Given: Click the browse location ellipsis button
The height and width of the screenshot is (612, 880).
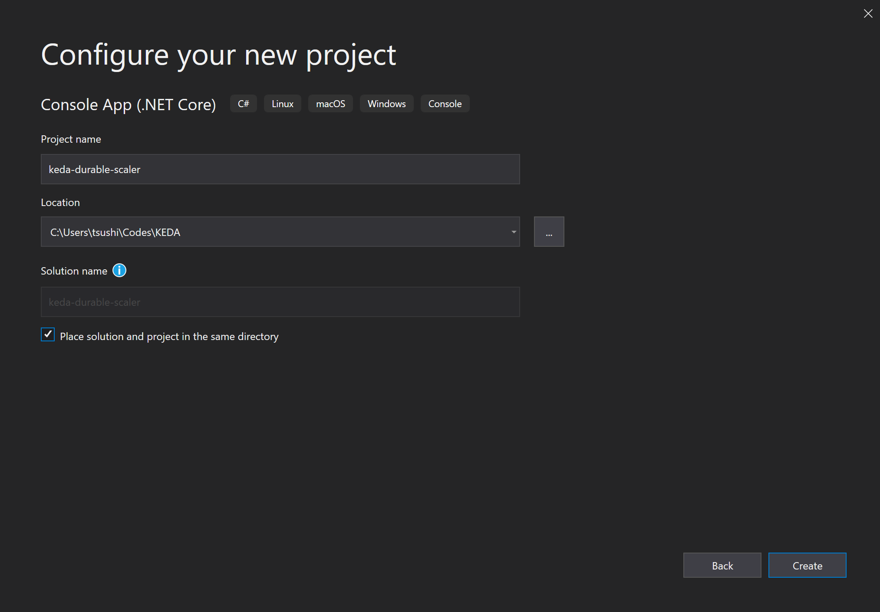Looking at the screenshot, I should tap(549, 232).
